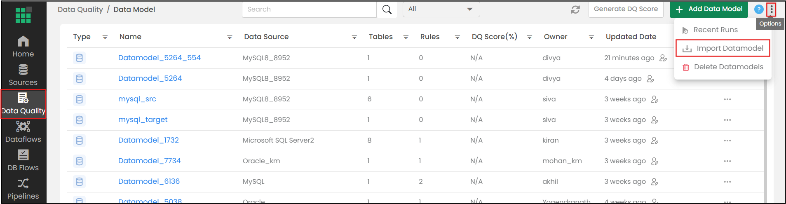The width and height of the screenshot is (786, 204).
Task: Open DB Flows in the sidebar
Action: (x=23, y=160)
